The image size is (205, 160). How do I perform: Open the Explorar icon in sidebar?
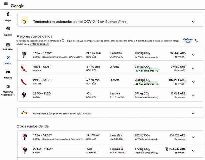(x=8, y=29)
